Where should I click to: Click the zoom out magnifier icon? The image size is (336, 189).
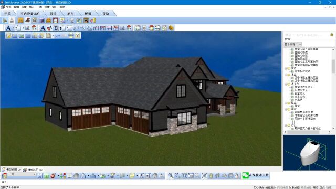coord(177,176)
